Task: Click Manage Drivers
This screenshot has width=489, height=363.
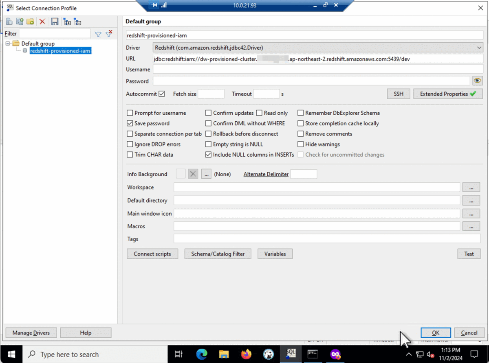Action: pos(31,333)
